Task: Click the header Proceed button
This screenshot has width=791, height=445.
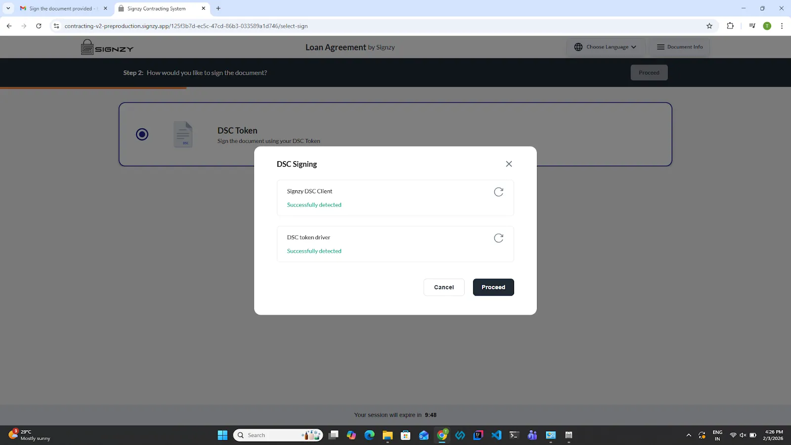Action: tap(649, 73)
